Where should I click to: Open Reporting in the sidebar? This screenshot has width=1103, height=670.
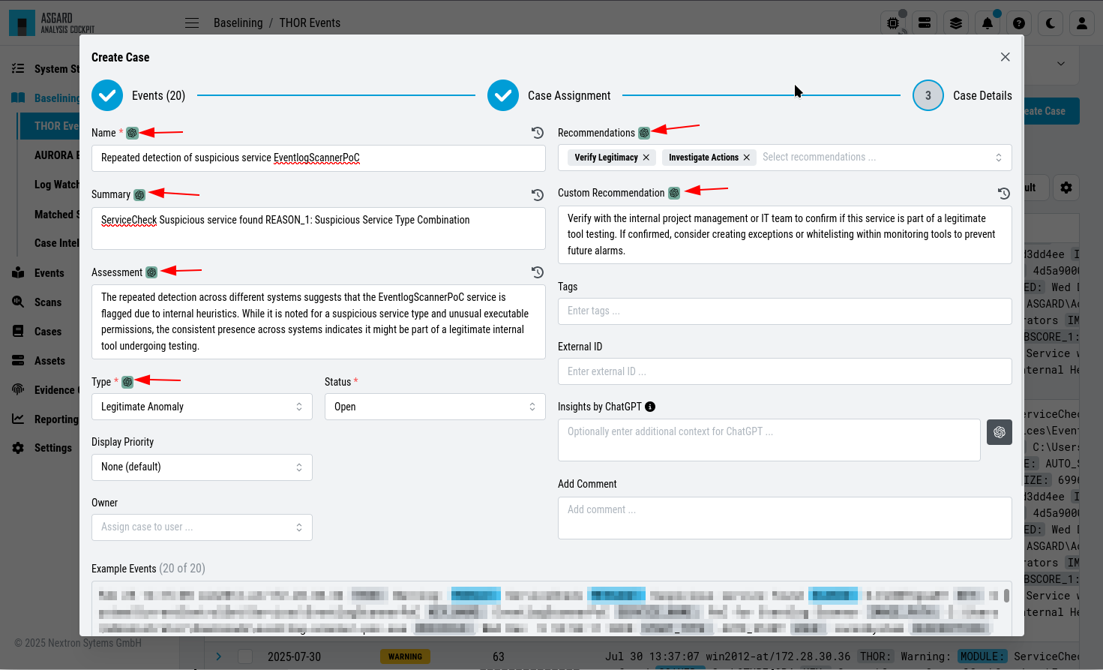coord(43,419)
